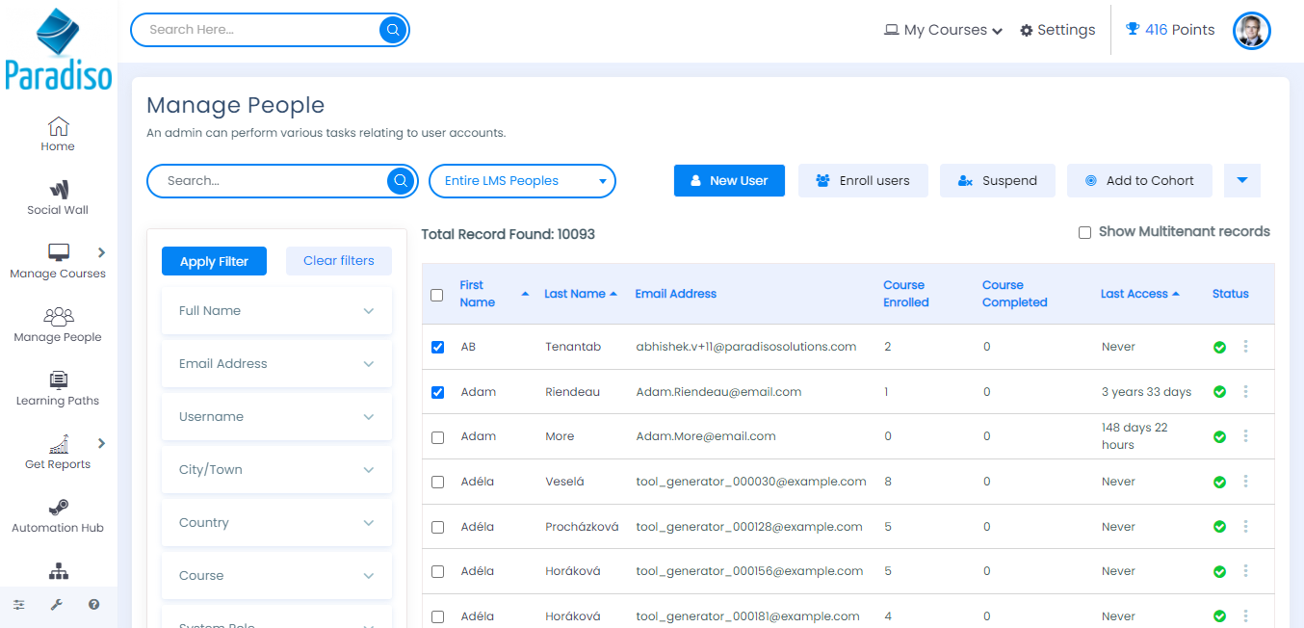Click the wrench tool icon
1304x628 pixels.
pyautogui.click(x=56, y=605)
